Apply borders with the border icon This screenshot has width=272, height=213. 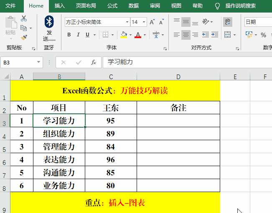(105, 35)
